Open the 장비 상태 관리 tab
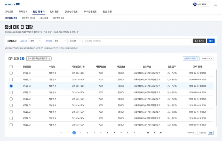 pyautogui.click(x=71, y=12)
